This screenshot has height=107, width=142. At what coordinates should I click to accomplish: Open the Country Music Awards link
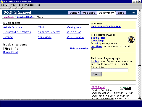point(17,32)
